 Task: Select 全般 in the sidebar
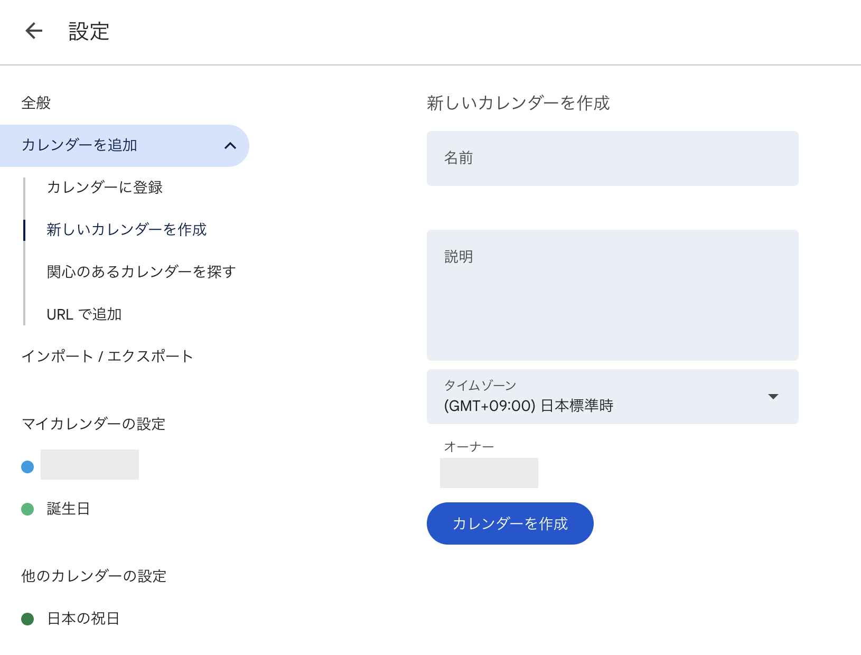coord(35,104)
